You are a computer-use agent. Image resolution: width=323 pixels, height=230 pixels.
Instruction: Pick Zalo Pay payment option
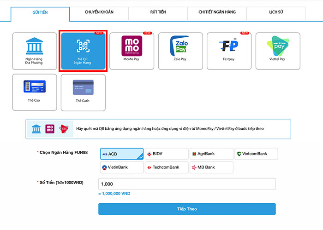[180, 51]
